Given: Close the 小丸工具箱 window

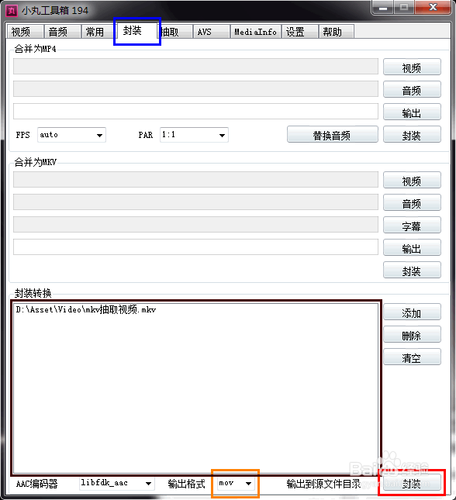Looking at the screenshot, I should [x=433, y=7].
